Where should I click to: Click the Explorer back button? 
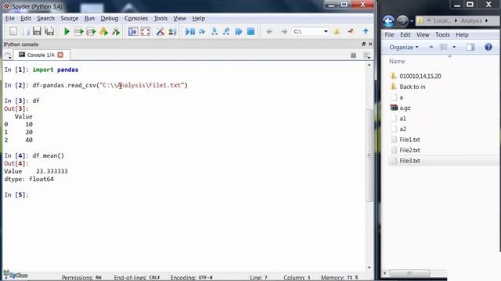[x=388, y=21]
